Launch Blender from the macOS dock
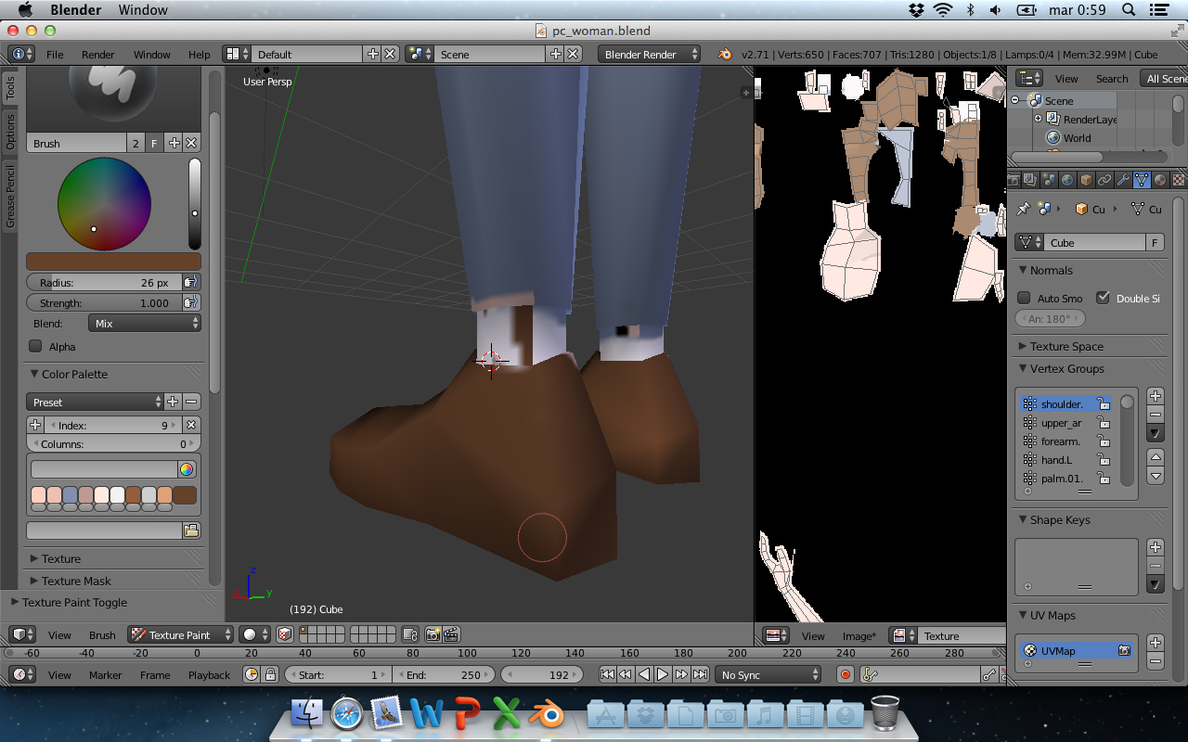Viewport: 1188px width, 742px height. click(547, 714)
